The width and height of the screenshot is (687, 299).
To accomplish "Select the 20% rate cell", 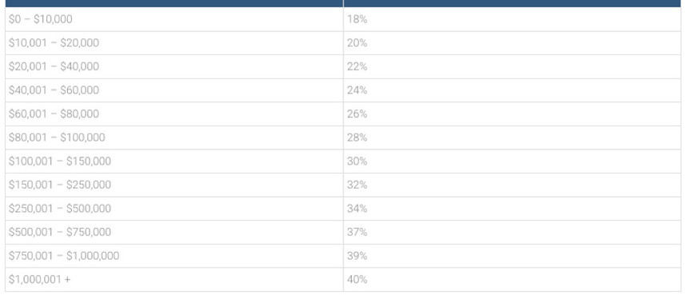I will point(512,43).
